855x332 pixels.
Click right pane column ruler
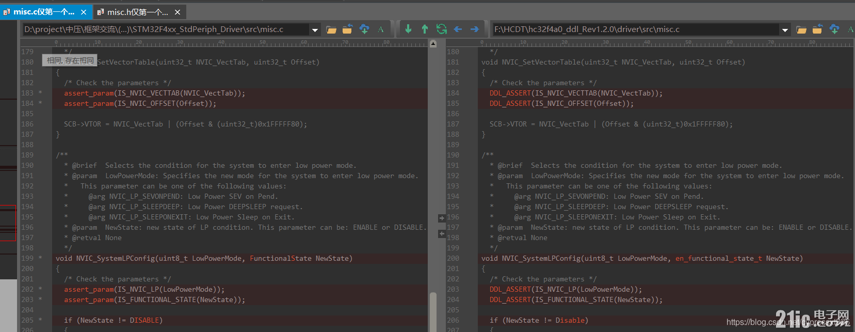coord(650,43)
